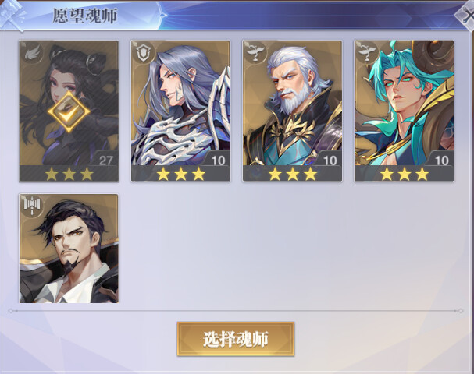Click the wing class icon on first card
474x374 pixels.
32,53
